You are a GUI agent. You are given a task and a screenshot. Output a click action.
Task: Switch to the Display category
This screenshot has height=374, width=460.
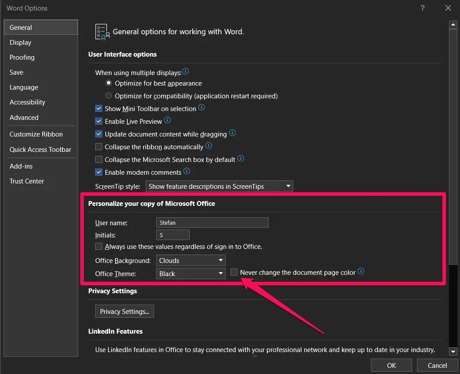(41, 43)
